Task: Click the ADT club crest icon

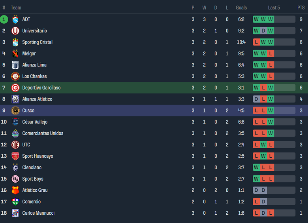Action: 15,19
